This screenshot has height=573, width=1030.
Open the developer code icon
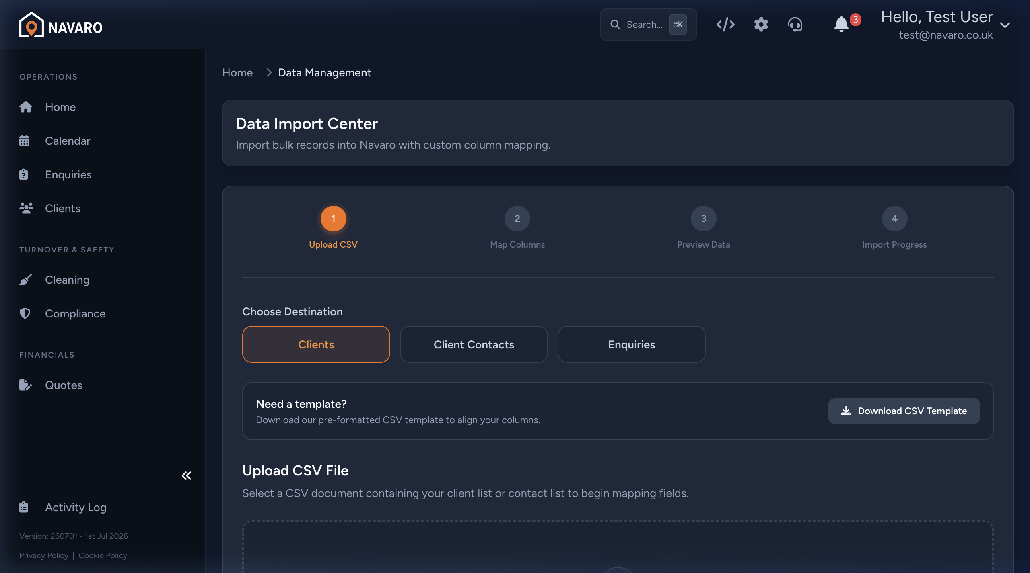point(725,25)
